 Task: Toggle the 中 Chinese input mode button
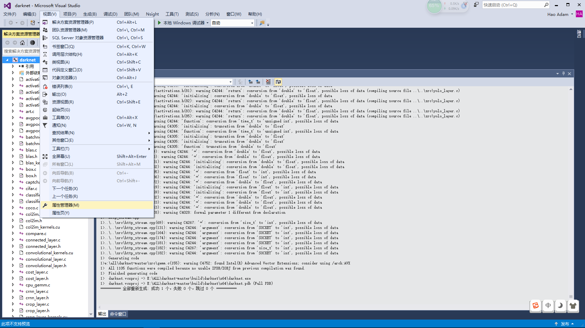point(548,306)
